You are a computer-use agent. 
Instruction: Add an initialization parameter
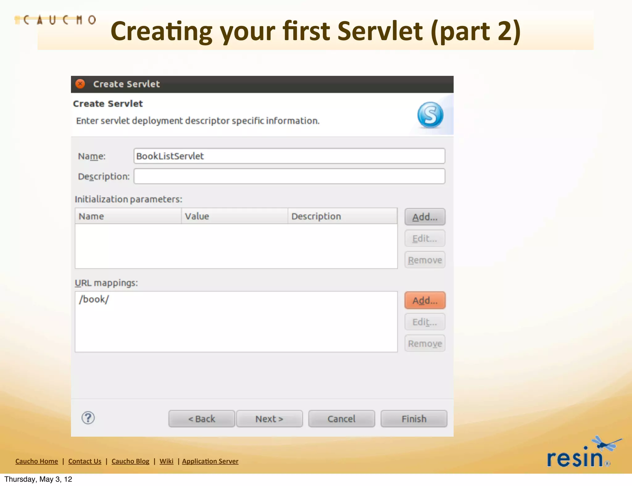click(425, 217)
